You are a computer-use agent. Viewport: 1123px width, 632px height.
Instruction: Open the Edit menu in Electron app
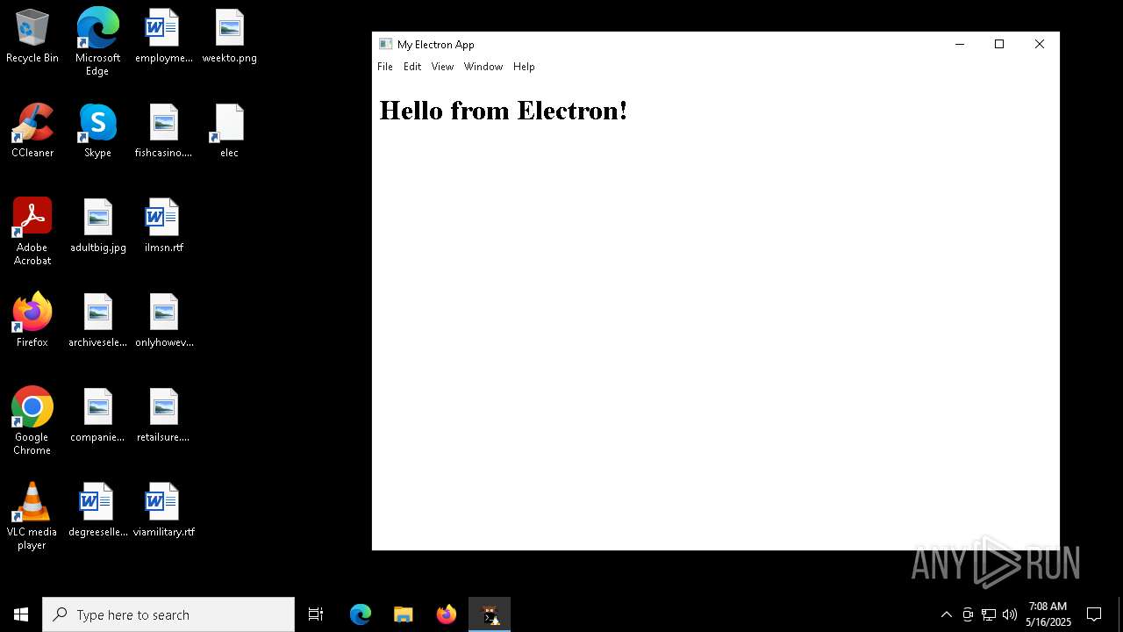click(x=412, y=67)
